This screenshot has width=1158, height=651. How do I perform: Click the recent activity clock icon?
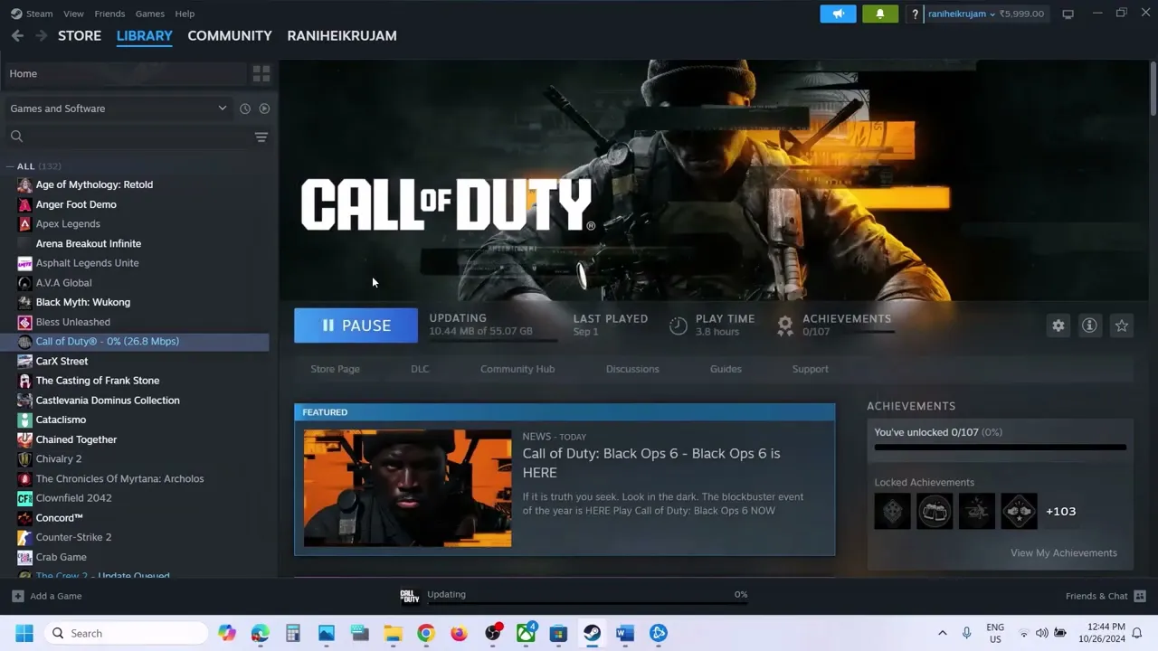244,108
